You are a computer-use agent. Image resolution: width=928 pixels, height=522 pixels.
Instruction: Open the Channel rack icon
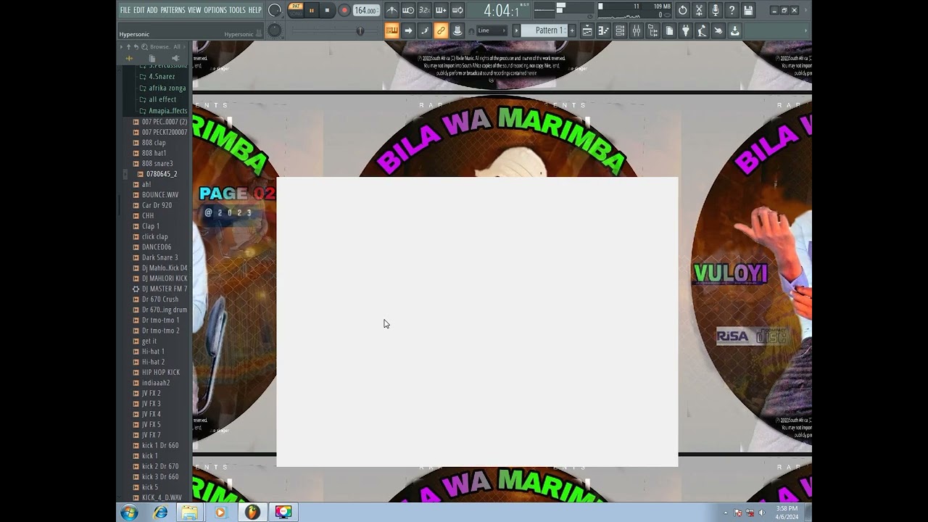coord(620,30)
